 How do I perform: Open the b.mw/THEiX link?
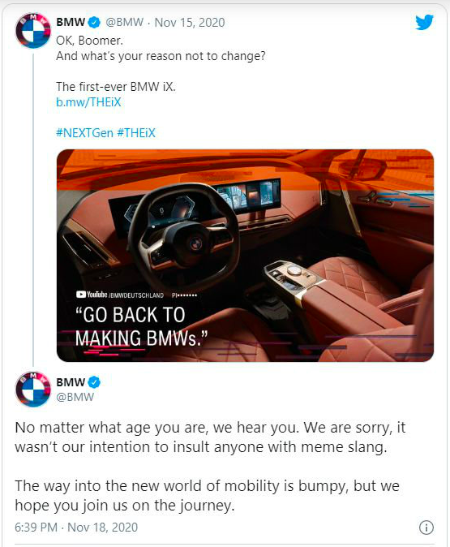coord(88,102)
